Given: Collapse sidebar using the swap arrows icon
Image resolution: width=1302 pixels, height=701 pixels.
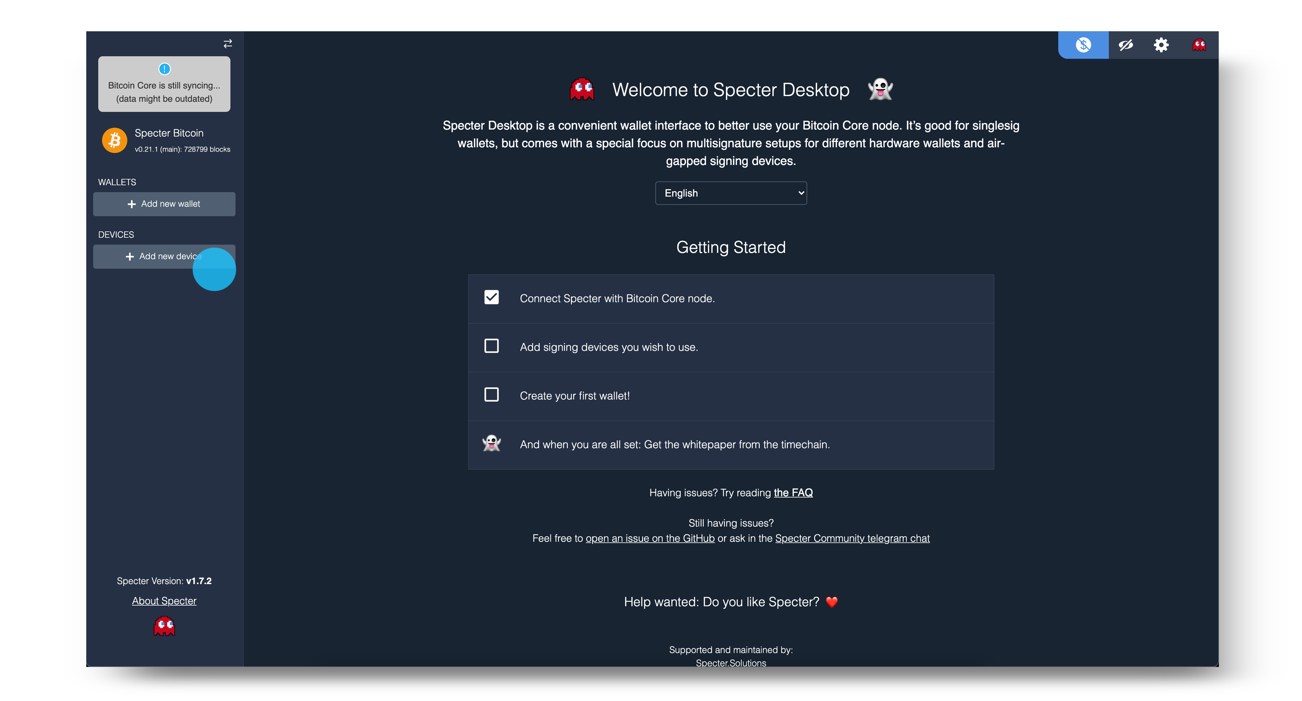Looking at the screenshot, I should [228, 43].
